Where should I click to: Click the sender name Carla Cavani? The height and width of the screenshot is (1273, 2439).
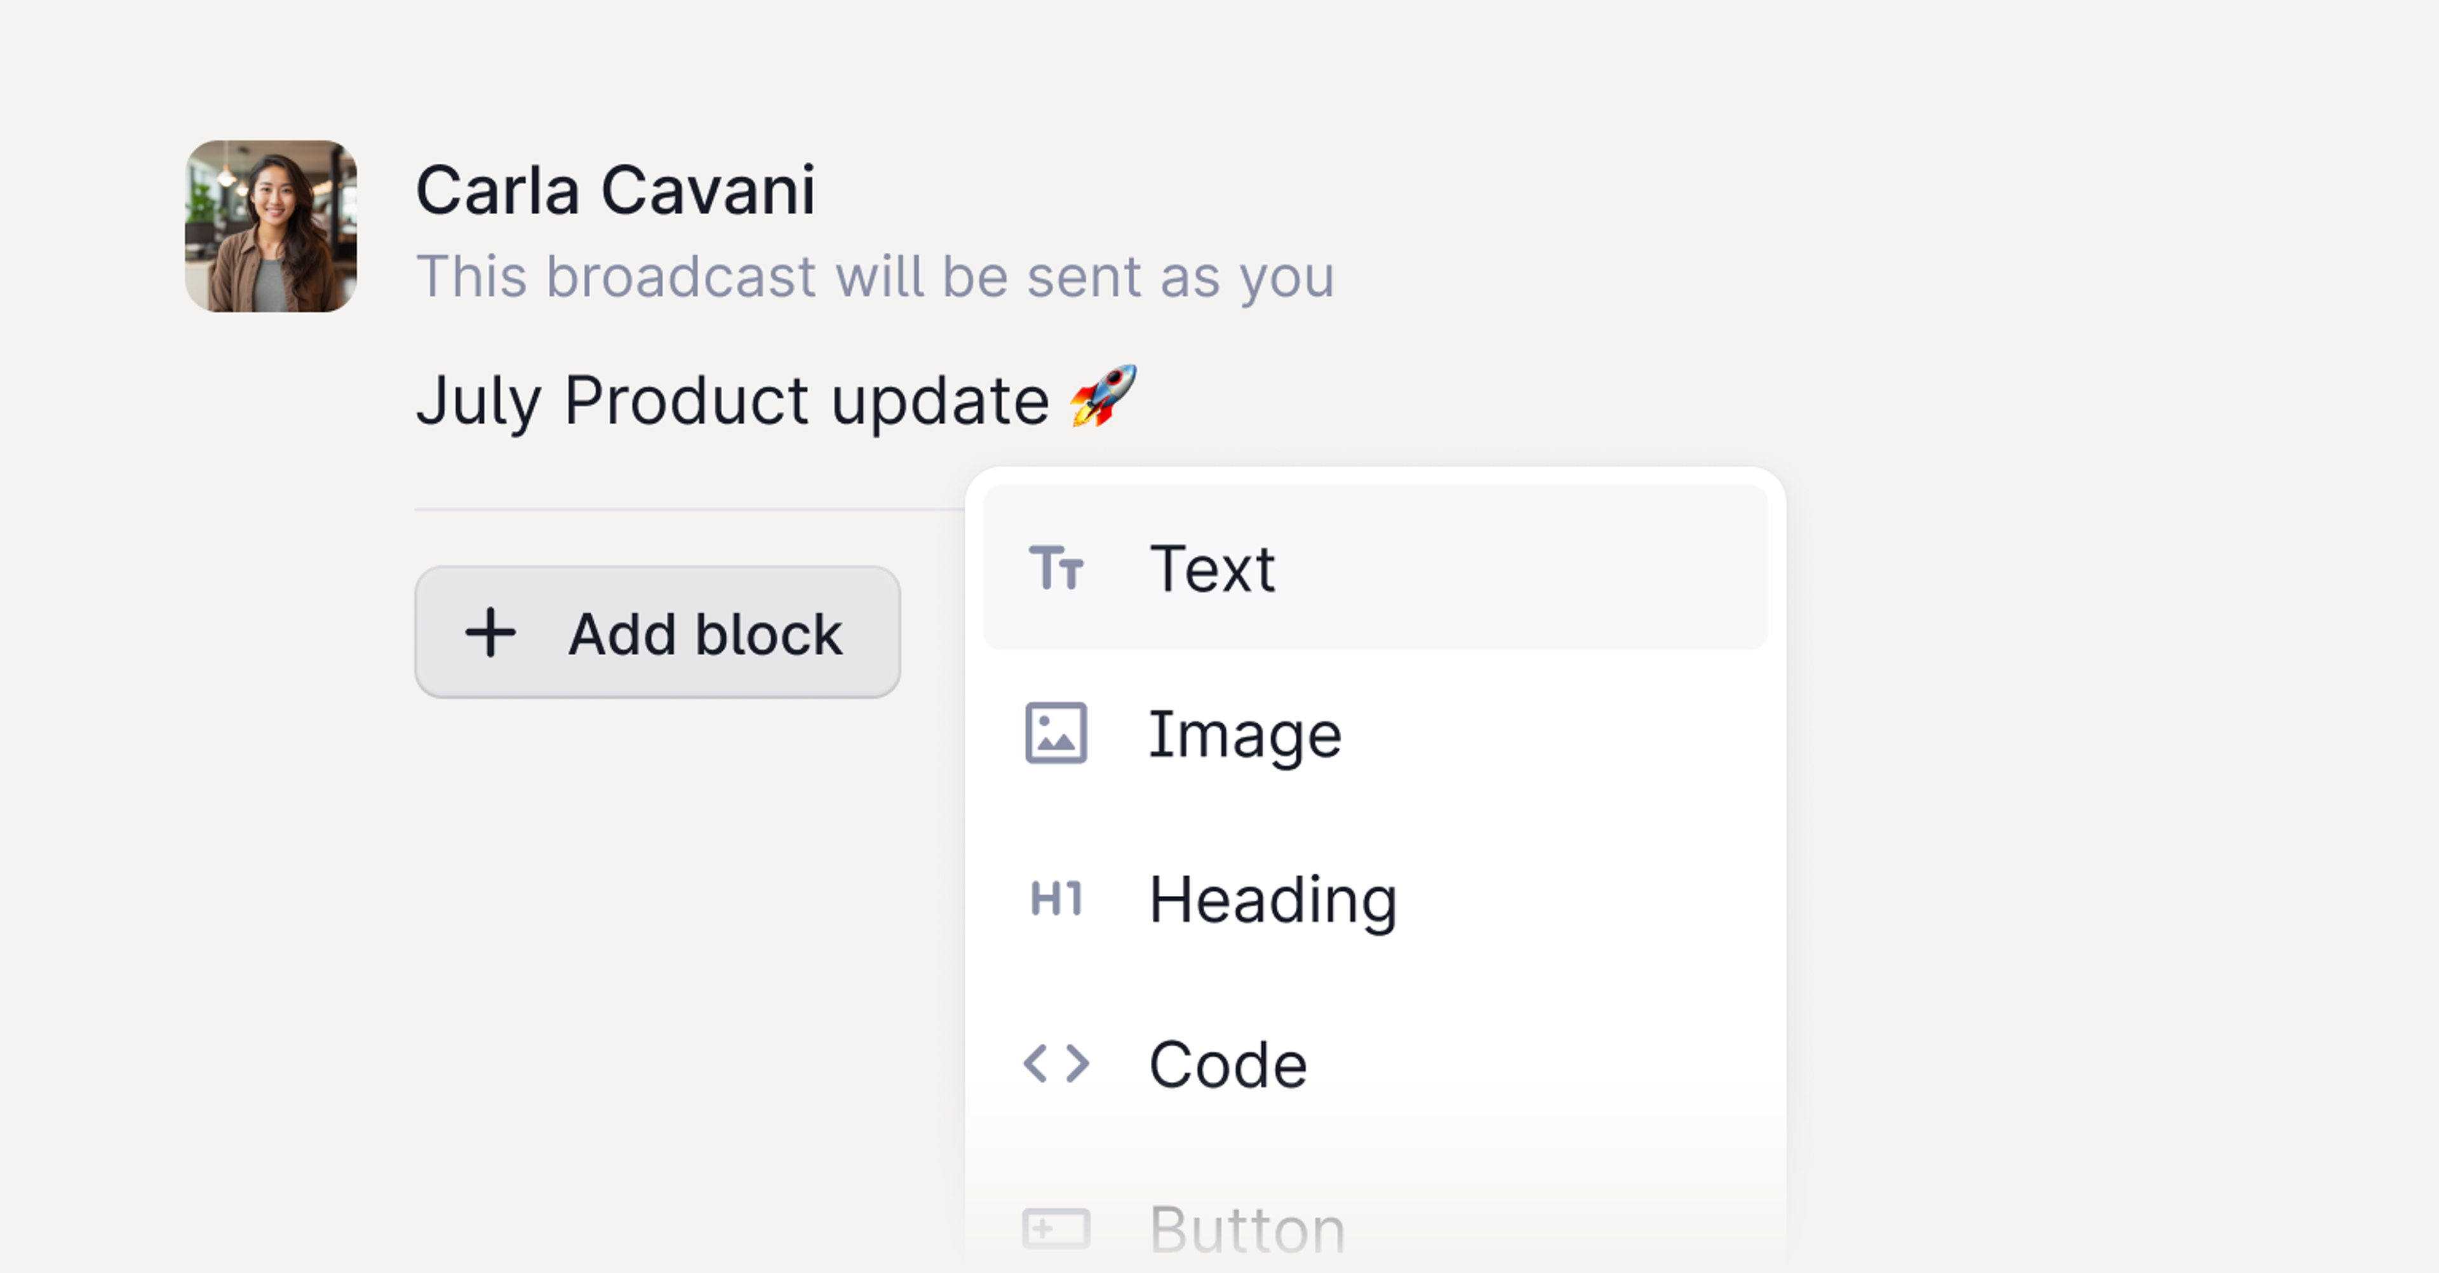(615, 189)
